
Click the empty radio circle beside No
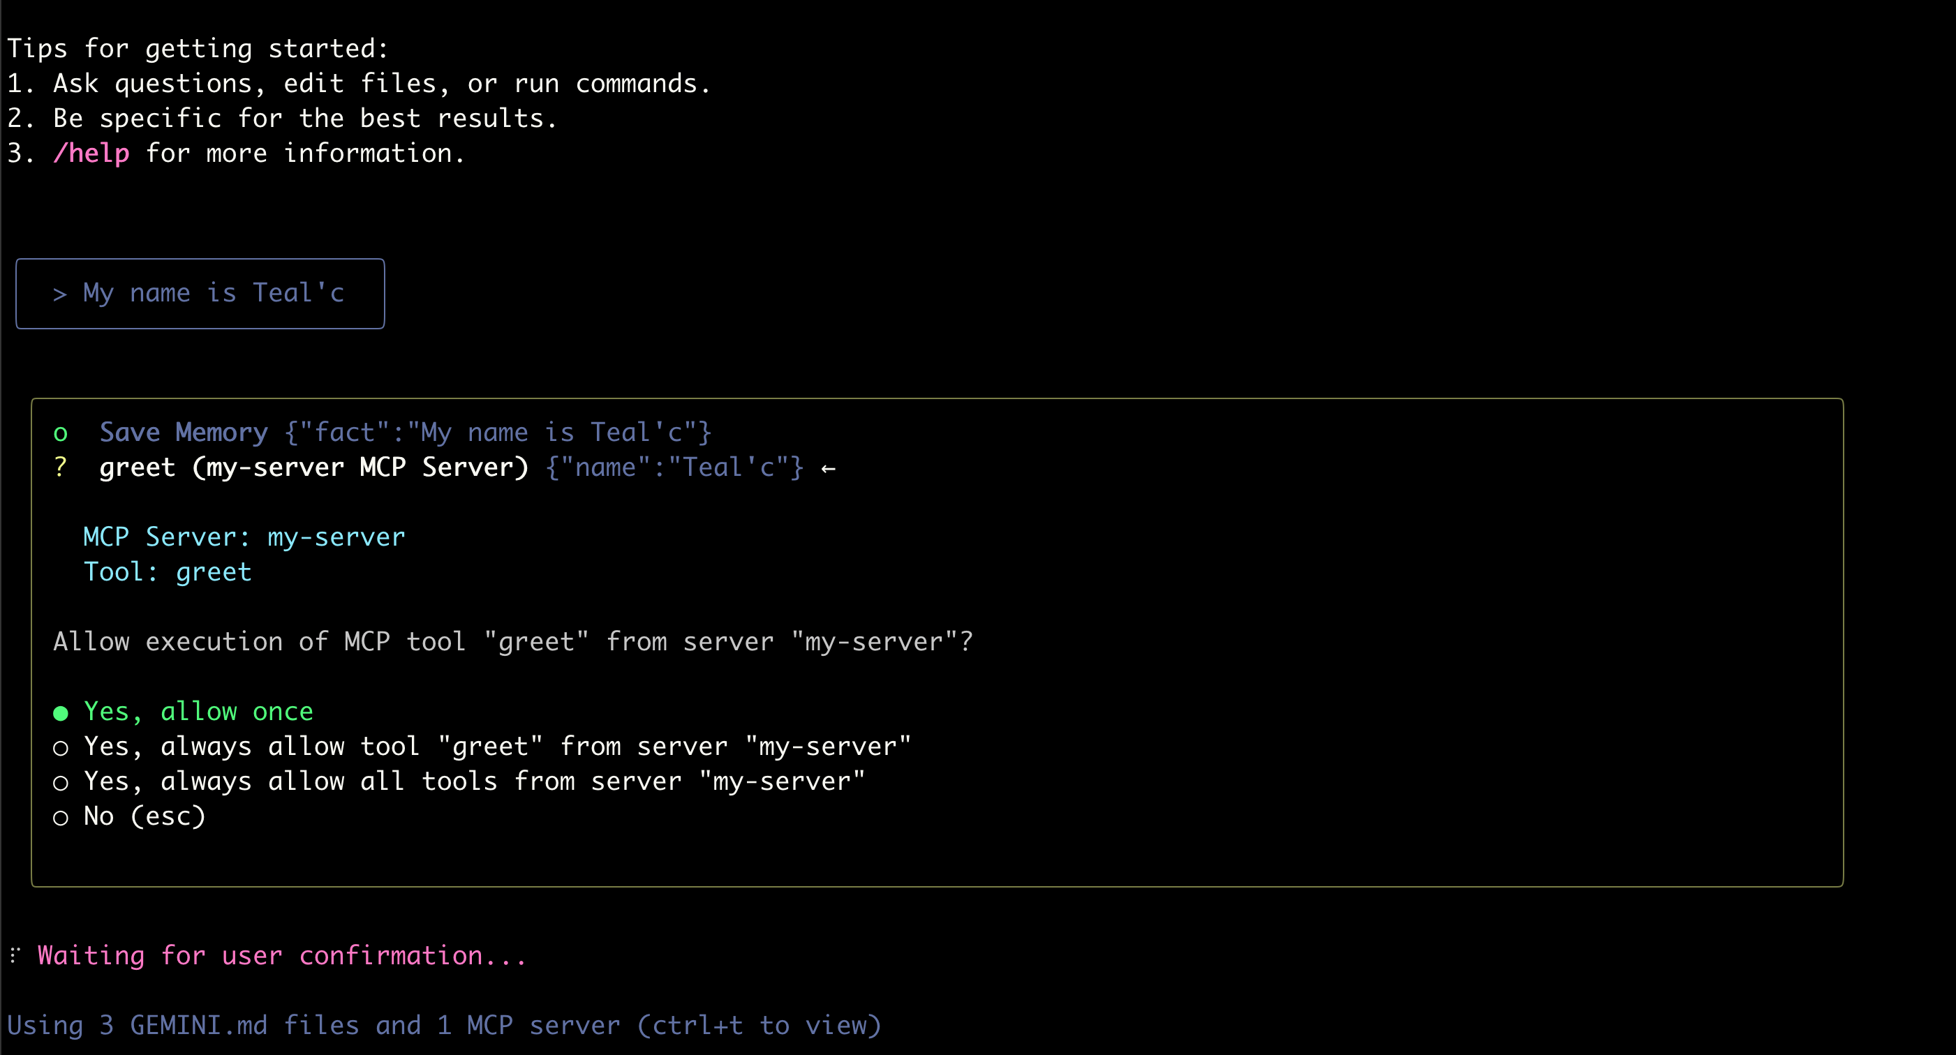(61, 818)
